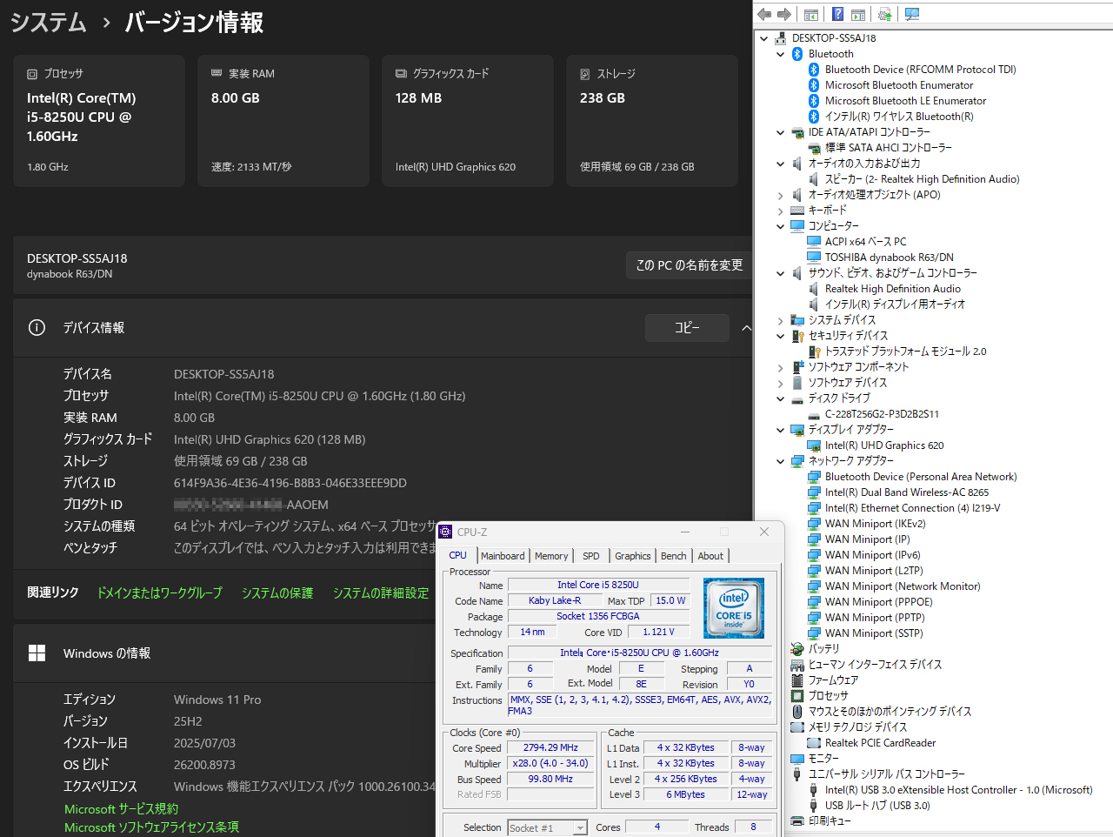The width and height of the screenshot is (1113, 837).
Task: Select Intel(R) Dual Band Wireless-AC 8265
Action: point(907,492)
